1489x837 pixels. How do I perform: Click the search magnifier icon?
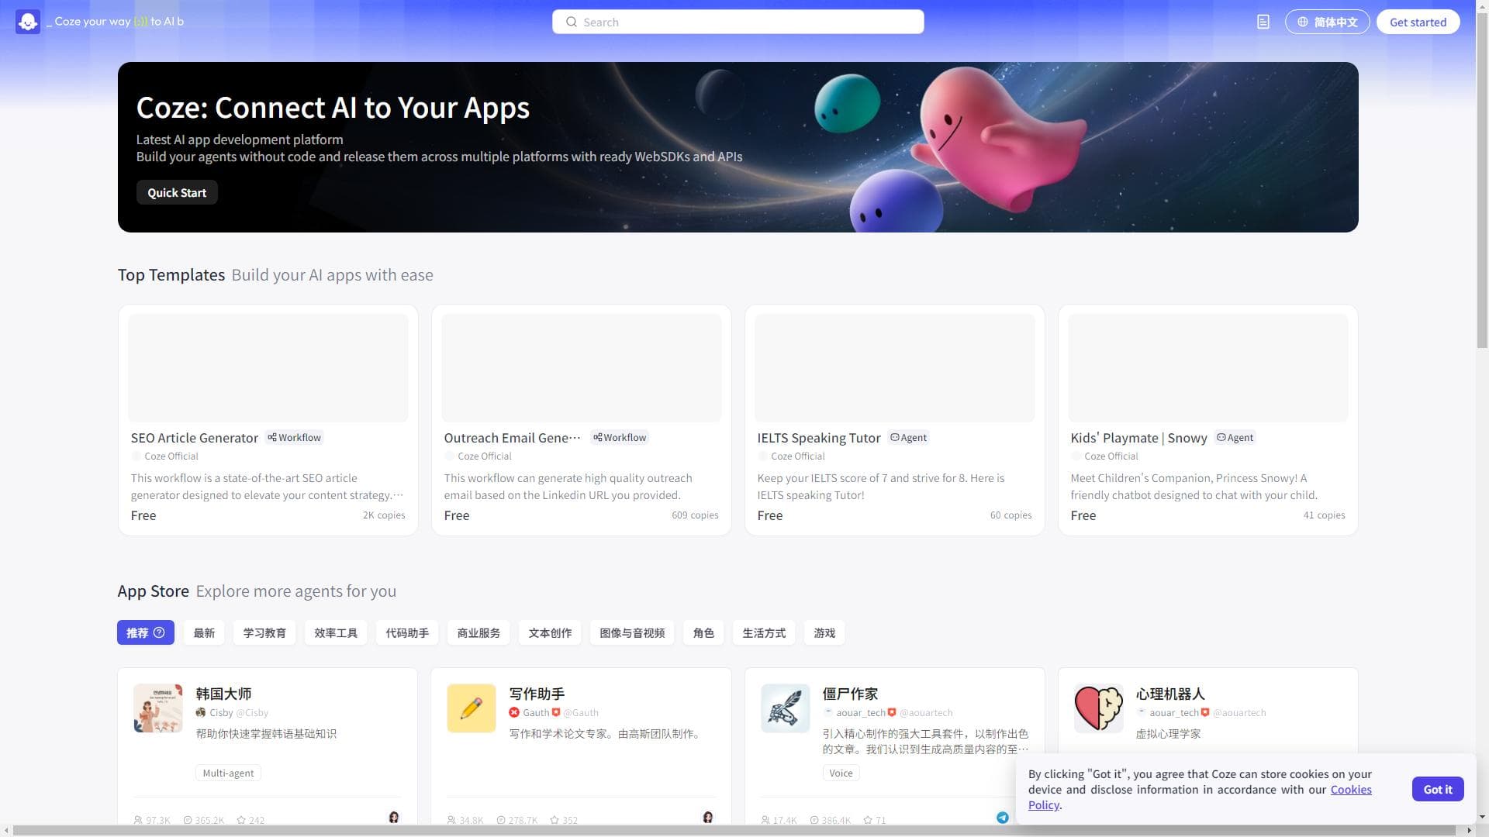pos(572,22)
